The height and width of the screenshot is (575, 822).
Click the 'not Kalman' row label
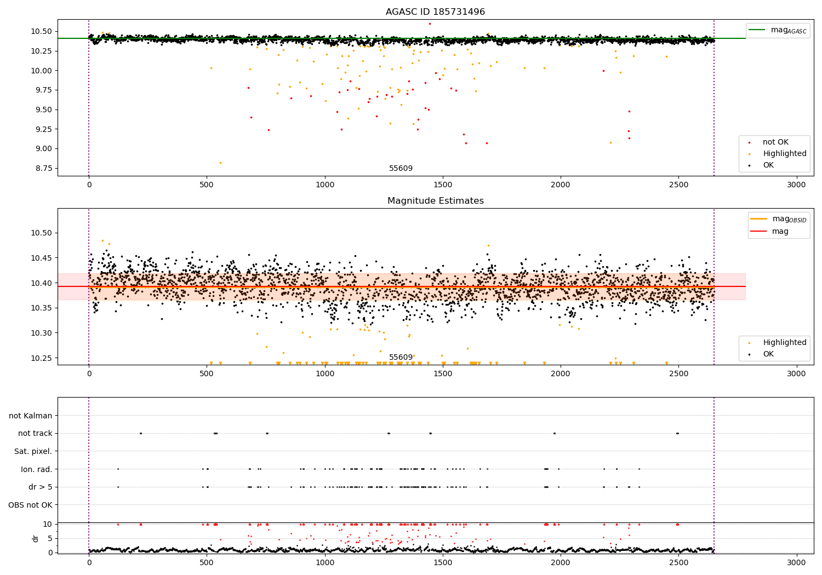click(x=31, y=416)
